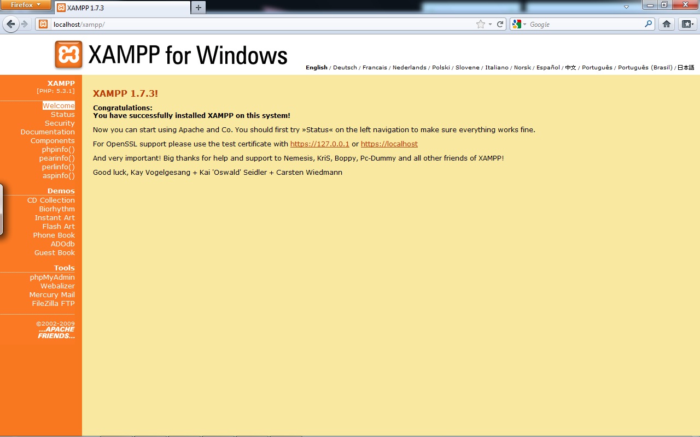Open the Documentation page
The image size is (700, 437).
click(x=48, y=132)
